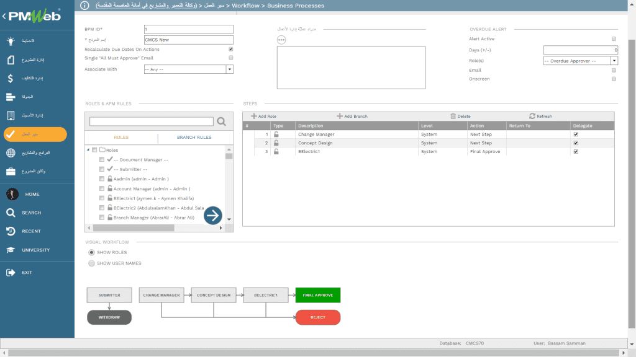Viewport: 636px width, 357px height.
Task: Click lock icon of Concept Design step
Action: point(276,143)
